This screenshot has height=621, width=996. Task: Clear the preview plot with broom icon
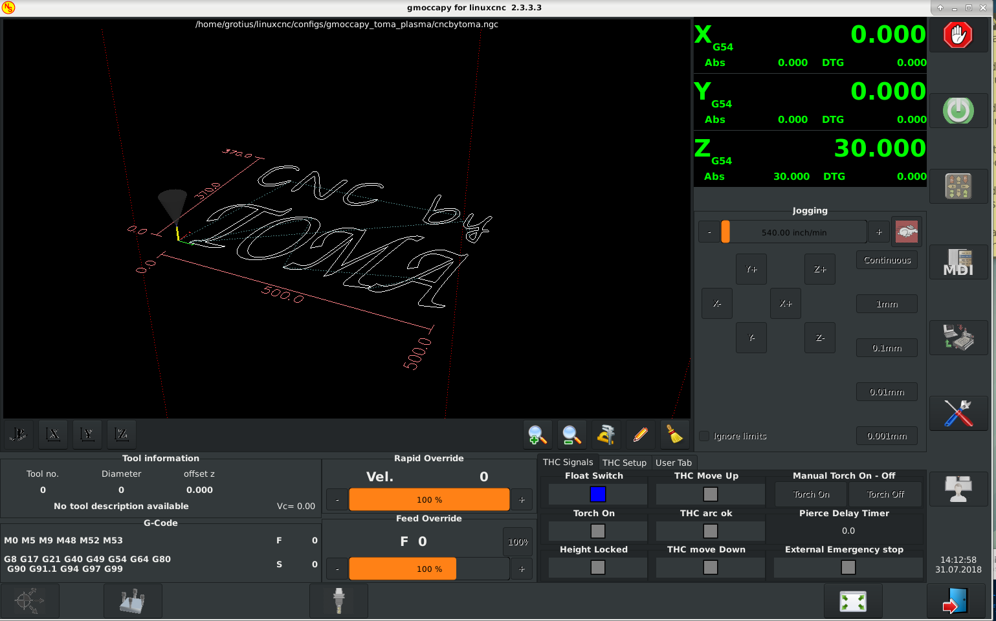pyautogui.click(x=675, y=435)
